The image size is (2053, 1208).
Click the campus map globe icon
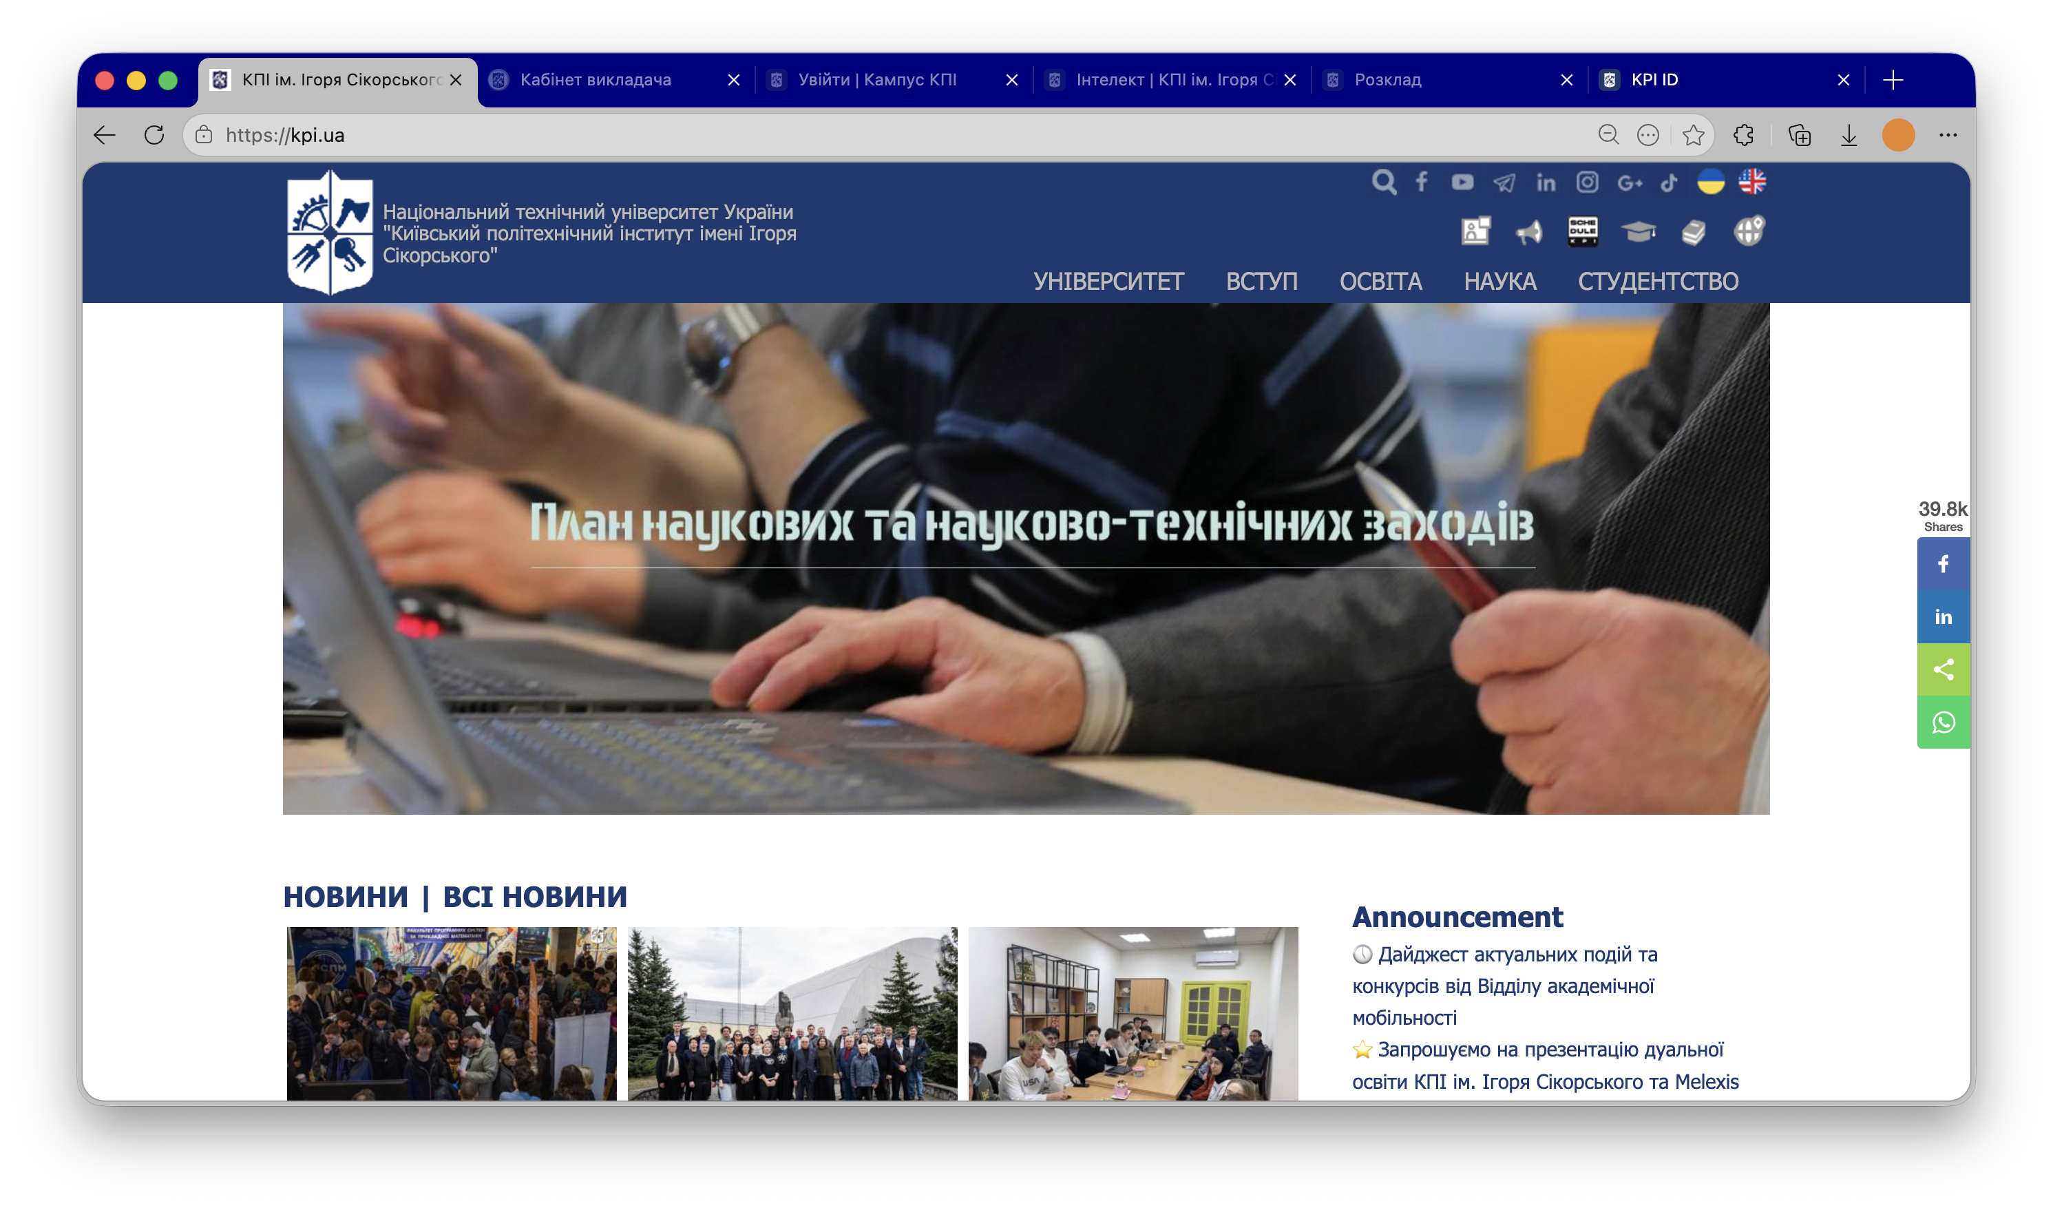pyautogui.click(x=1750, y=232)
